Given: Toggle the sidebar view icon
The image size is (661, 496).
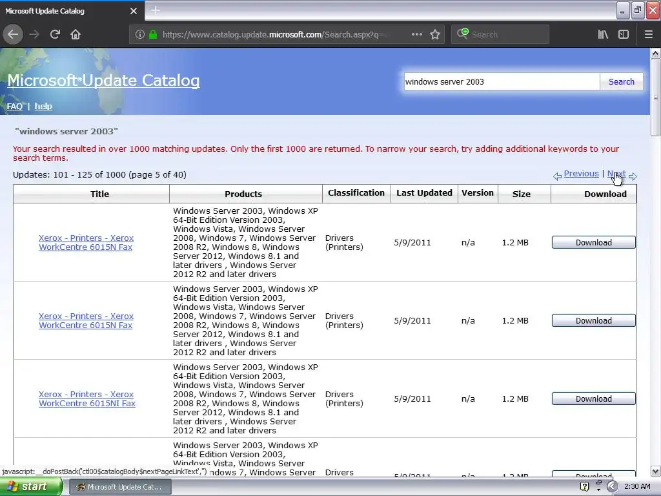Looking at the screenshot, I should point(624,34).
